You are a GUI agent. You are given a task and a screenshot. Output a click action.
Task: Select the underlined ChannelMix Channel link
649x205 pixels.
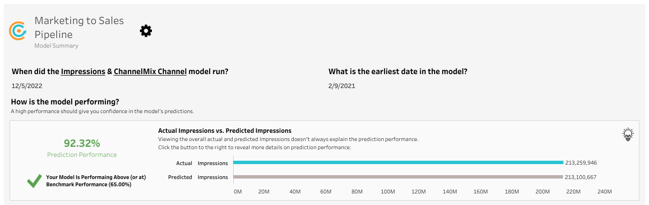click(x=150, y=71)
